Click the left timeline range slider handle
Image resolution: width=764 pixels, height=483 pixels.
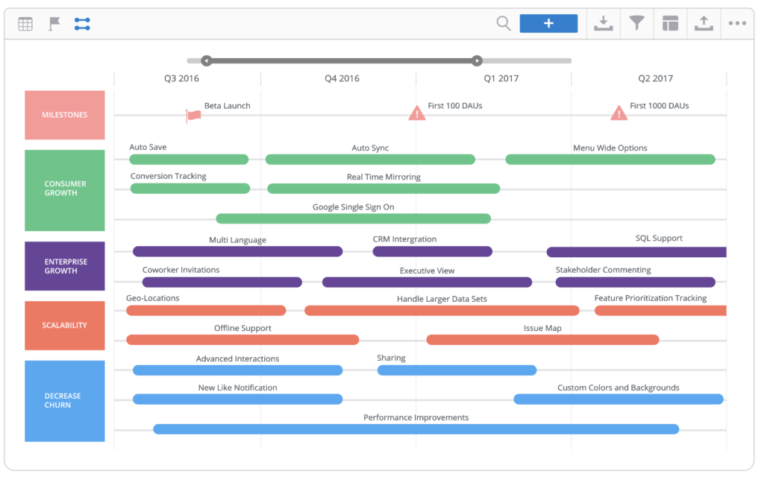coord(207,60)
